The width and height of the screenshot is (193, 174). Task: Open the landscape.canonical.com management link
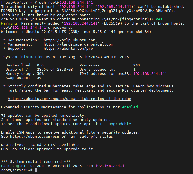[x=78, y=44]
